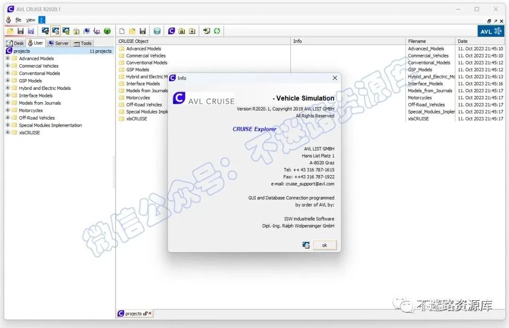Click the open folder icon in left toolbar
509x328 pixels.
click(10, 31)
